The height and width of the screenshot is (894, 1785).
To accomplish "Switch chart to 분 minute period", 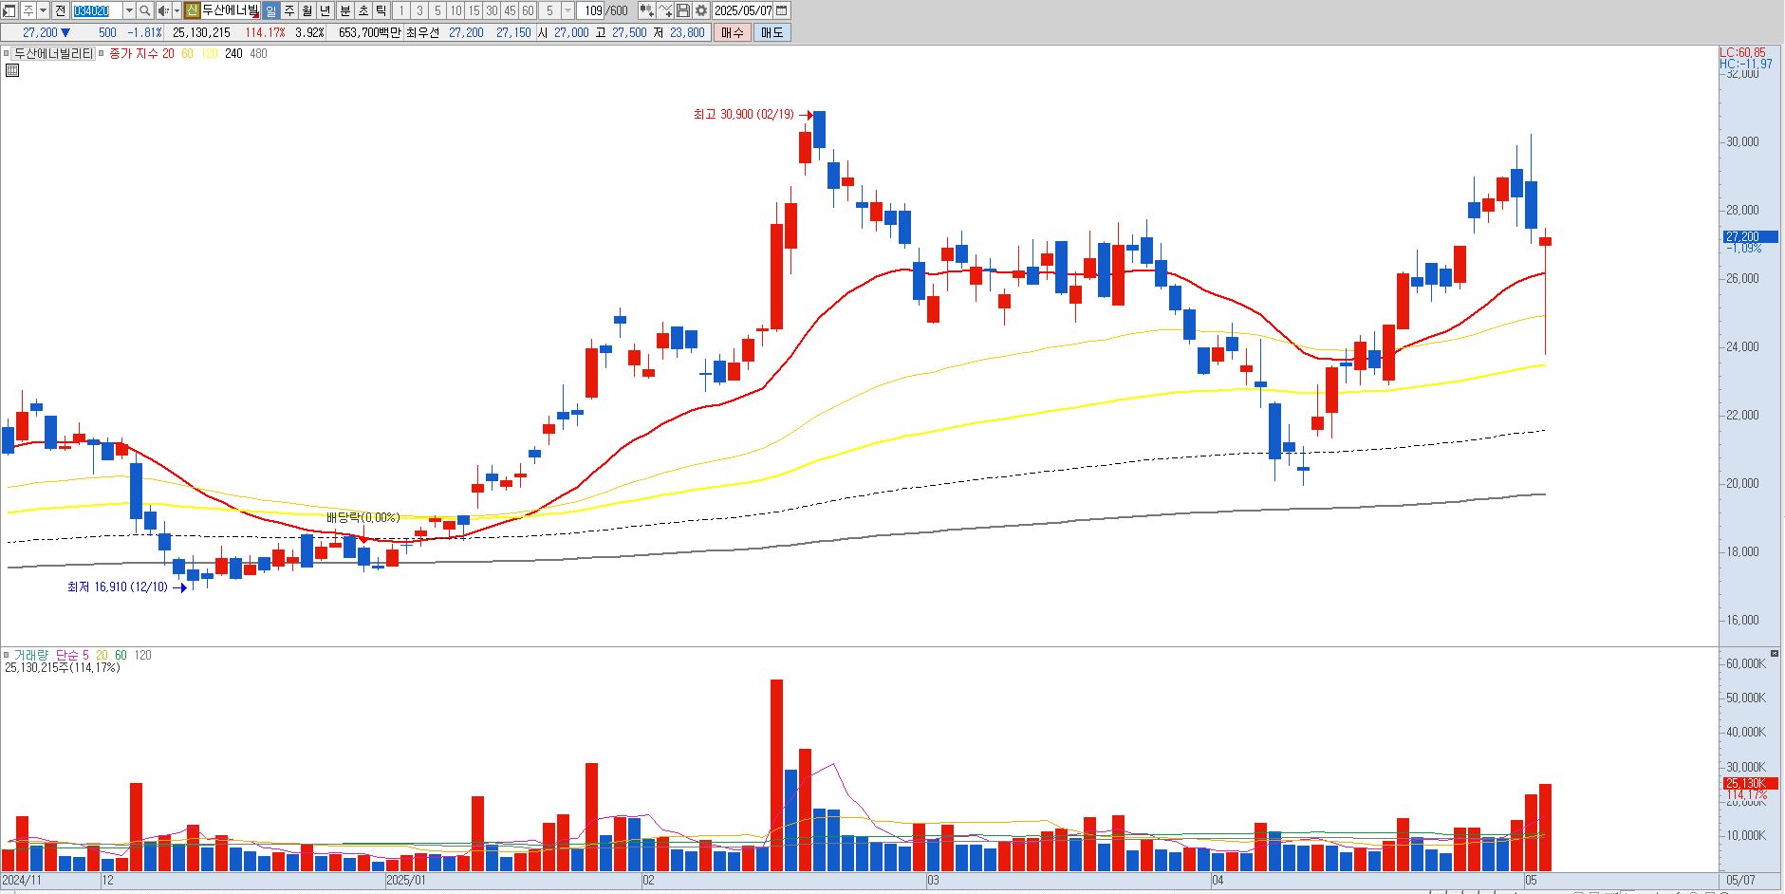I will point(344,10).
